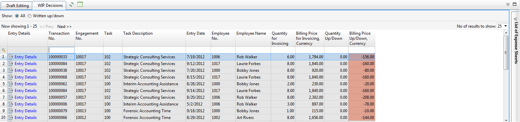Image resolution: width=520 pixels, height=122 pixels.
Task: Click the entry date 5/2/2012 cell
Action: pyautogui.click(x=198, y=104)
